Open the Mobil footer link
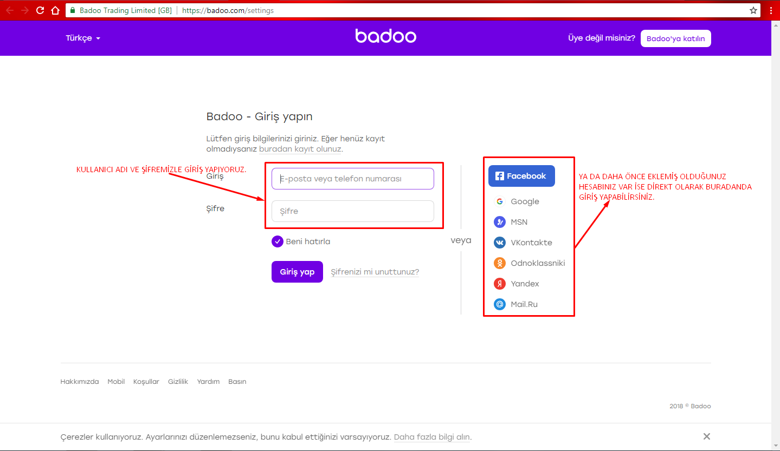The image size is (780, 451). (116, 382)
